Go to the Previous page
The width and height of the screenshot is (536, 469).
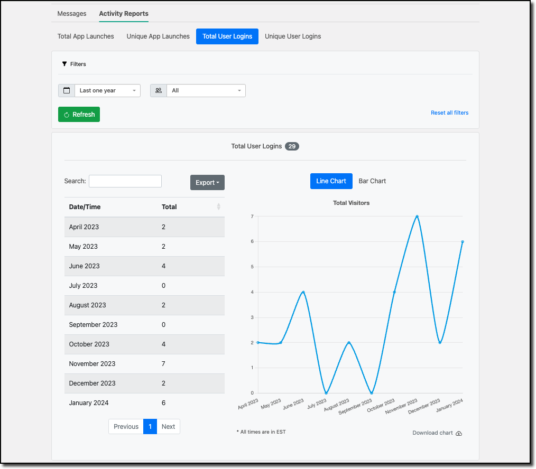click(x=126, y=426)
